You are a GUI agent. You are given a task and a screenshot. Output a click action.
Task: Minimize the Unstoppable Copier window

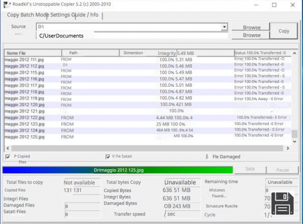click(x=256, y=5)
